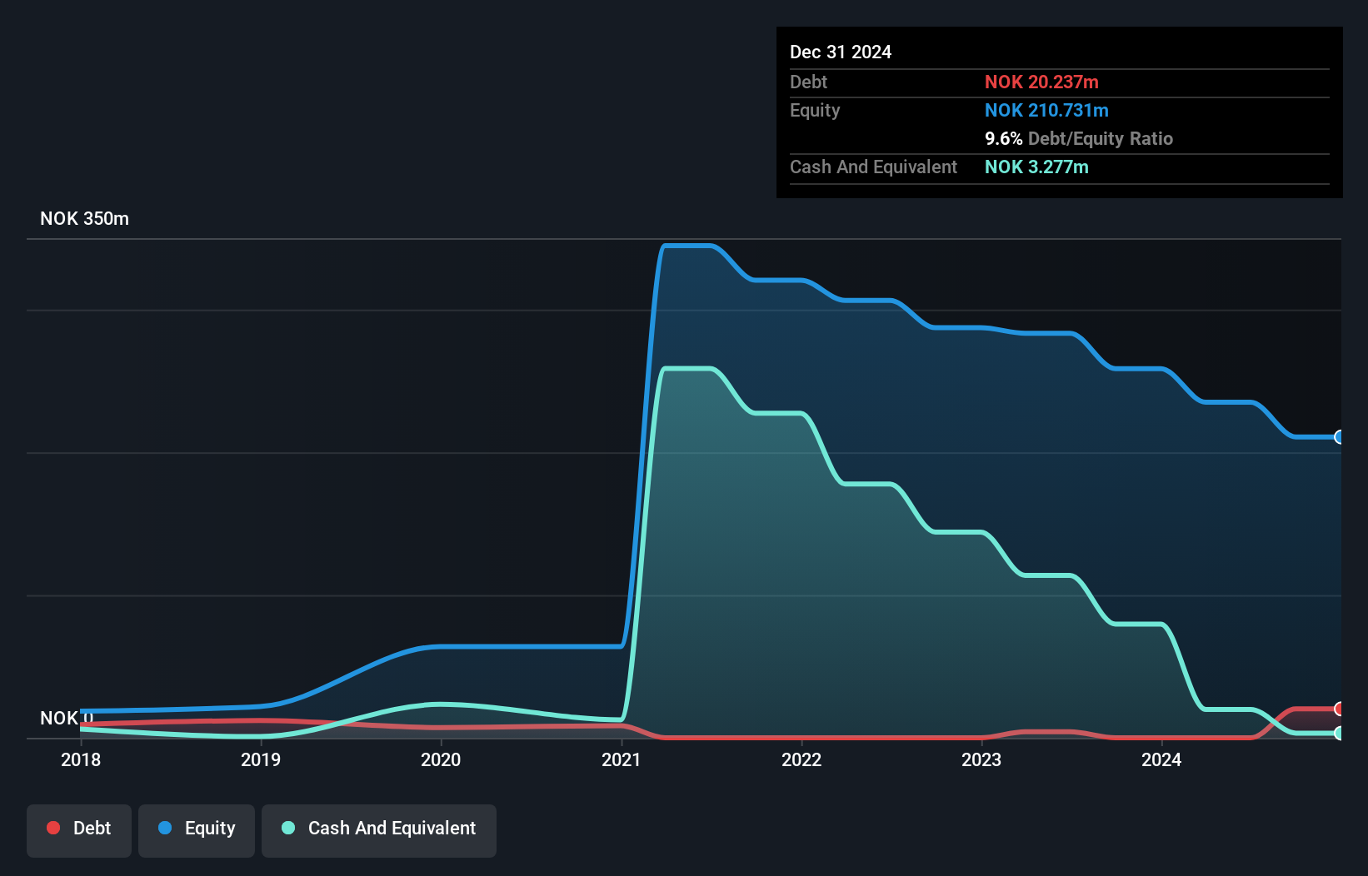Viewport: 1368px width, 876px height.
Task: Click the red Debt endpoint marker
Action: click(1339, 709)
